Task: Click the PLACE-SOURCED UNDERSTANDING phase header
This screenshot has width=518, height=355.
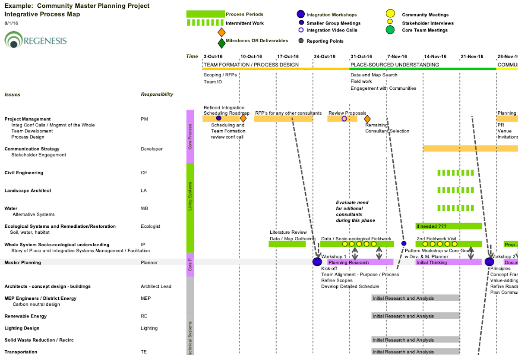Action: 395,65
